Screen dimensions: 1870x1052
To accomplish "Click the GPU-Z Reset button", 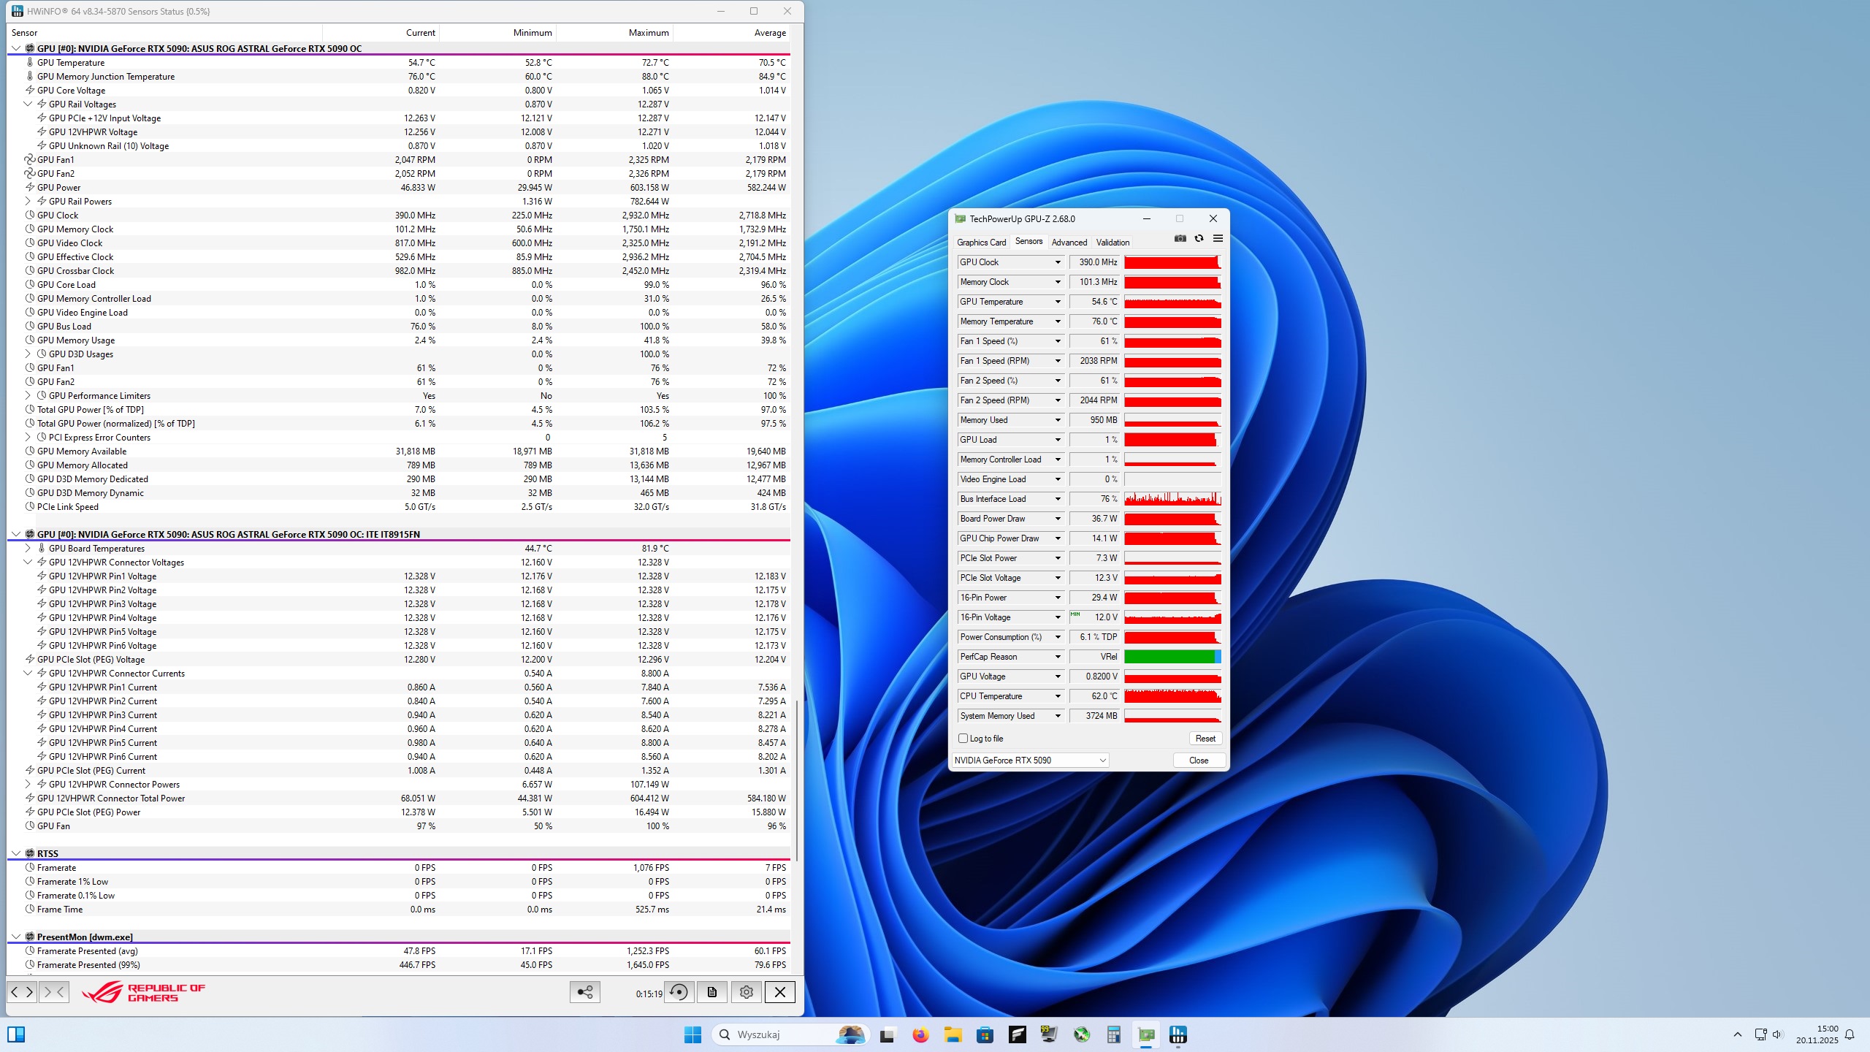I will point(1205,739).
